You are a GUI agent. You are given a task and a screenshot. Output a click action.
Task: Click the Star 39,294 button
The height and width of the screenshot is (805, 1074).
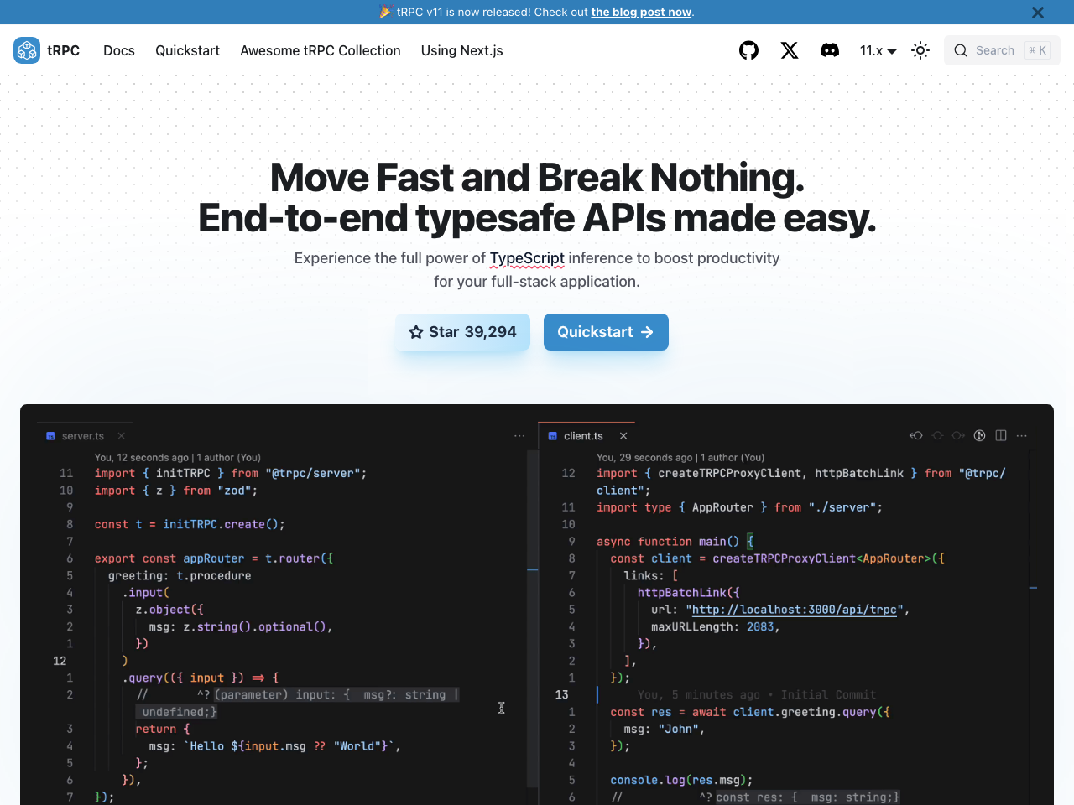tap(462, 332)
